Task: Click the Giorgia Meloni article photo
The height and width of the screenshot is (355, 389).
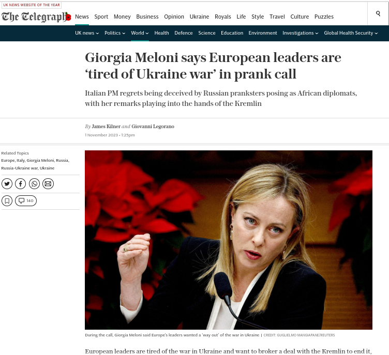Action: pos(229,240)
